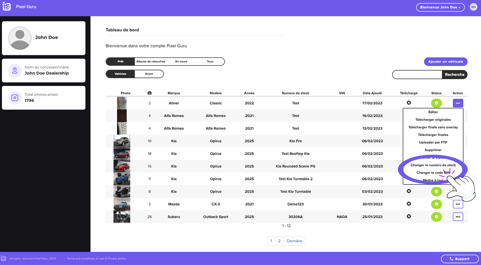Image resolution: width=481 pixels, height=265 pixels.
Task: Click the Ajouter un véhicule button
Action: point(445,62)
